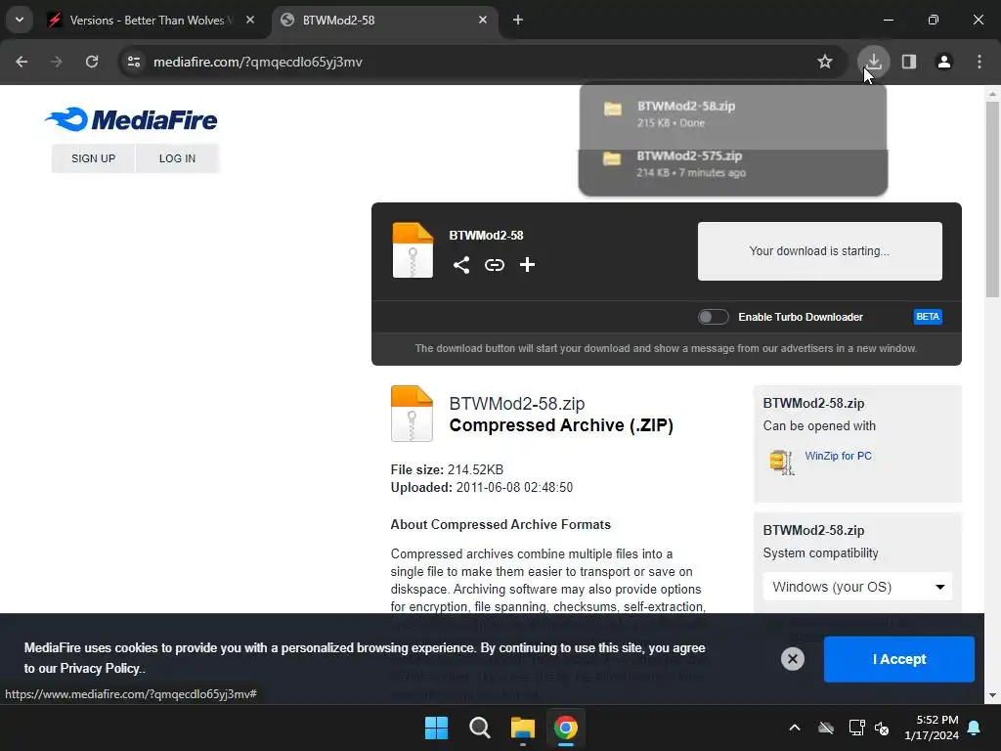
Task: Reload the MediaFire page
Action: pos(92,62)
